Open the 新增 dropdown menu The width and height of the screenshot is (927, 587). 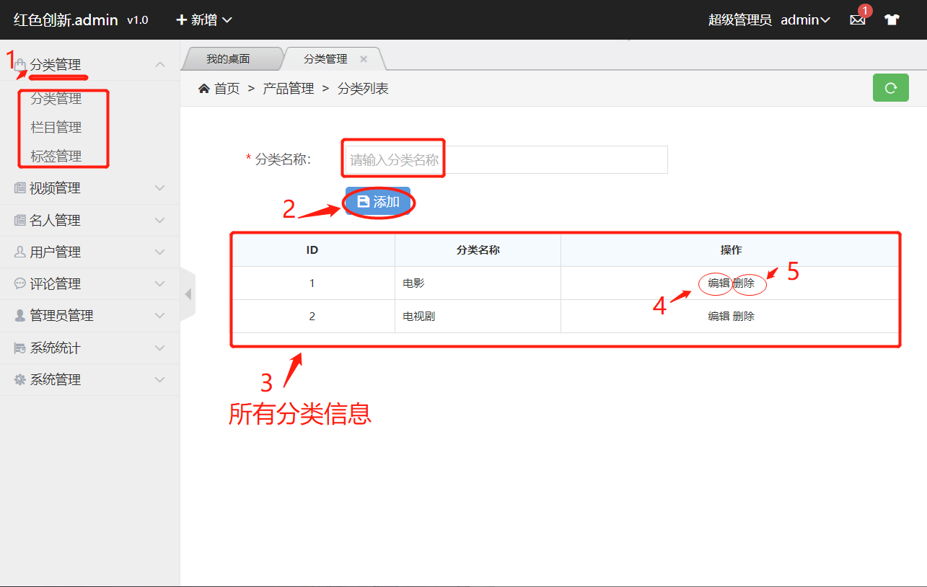coord(204,20)
